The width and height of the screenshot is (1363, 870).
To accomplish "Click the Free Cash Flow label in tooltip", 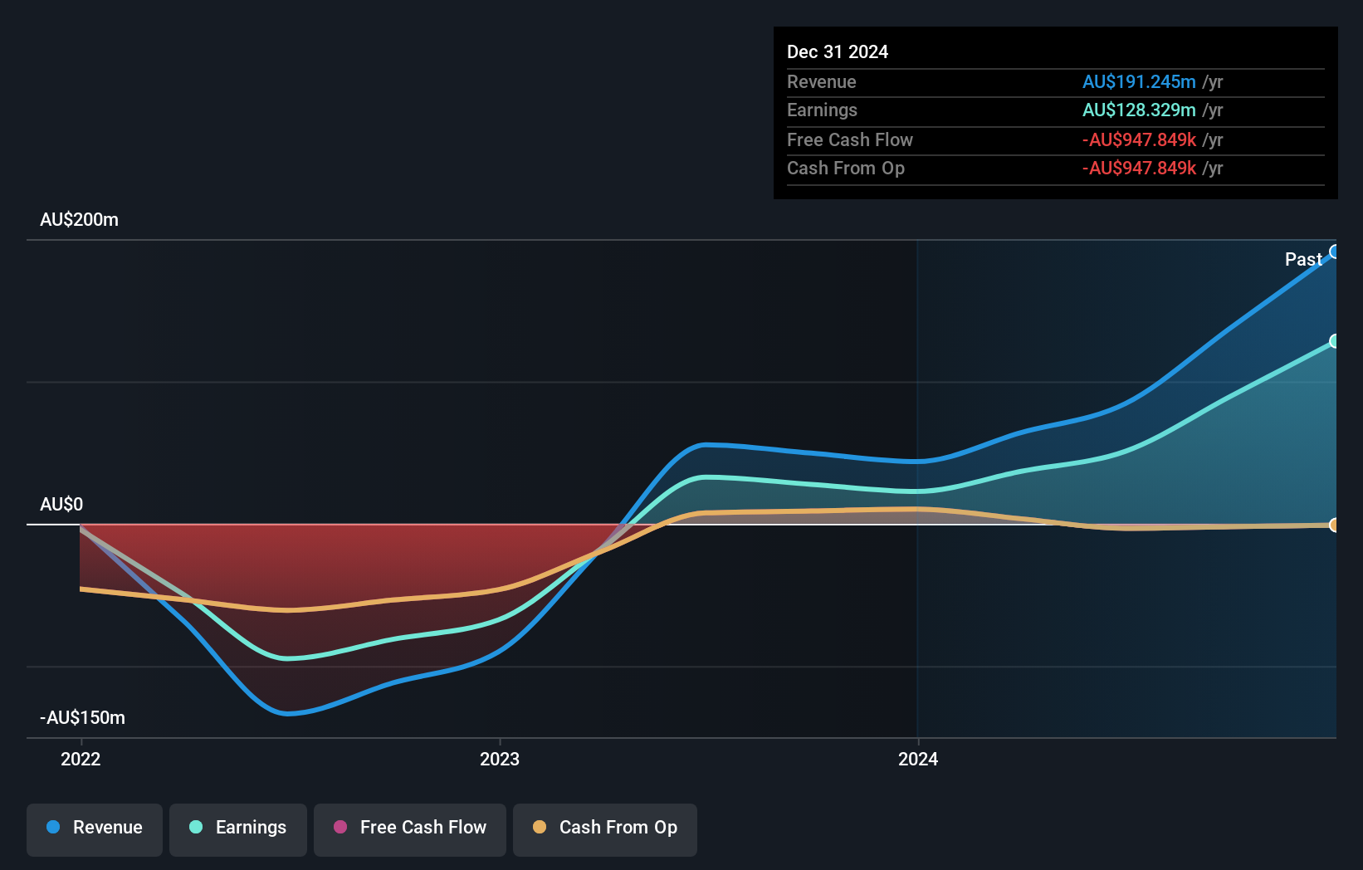I will point(850,139).
